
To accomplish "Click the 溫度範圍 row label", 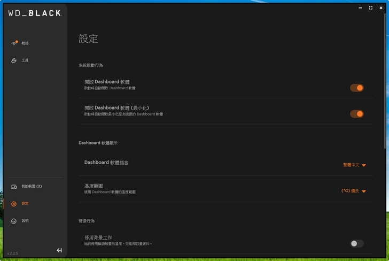I will coord(94,186).
